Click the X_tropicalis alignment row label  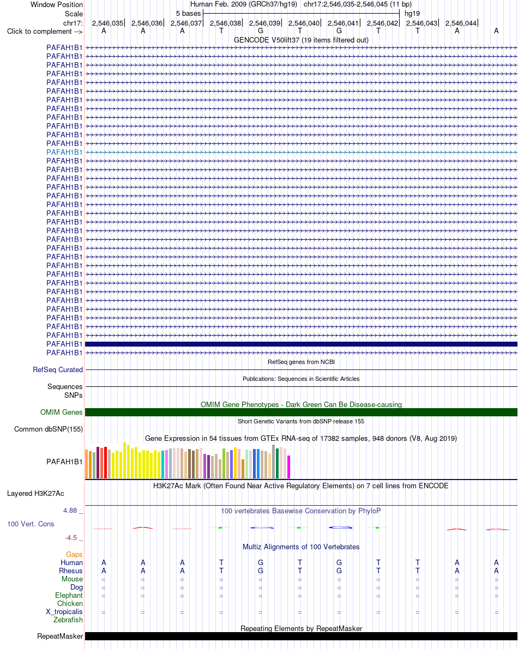tap(64, 612)
